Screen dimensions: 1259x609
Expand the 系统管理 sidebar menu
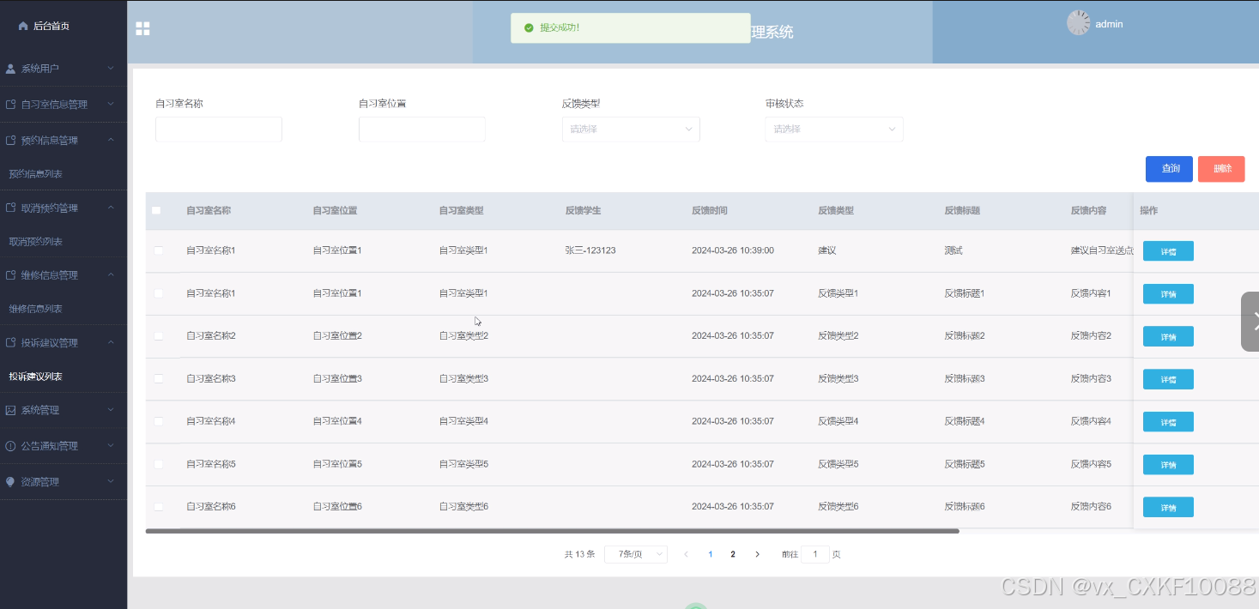pos(64,411)
